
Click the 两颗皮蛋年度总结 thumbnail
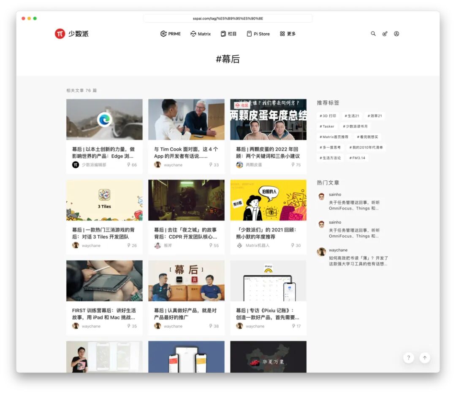click(x=269, y=120)
